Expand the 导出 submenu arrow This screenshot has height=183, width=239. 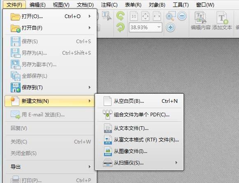point(90,167)
